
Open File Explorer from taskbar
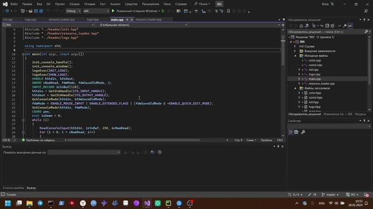click(x=30, y=203)
